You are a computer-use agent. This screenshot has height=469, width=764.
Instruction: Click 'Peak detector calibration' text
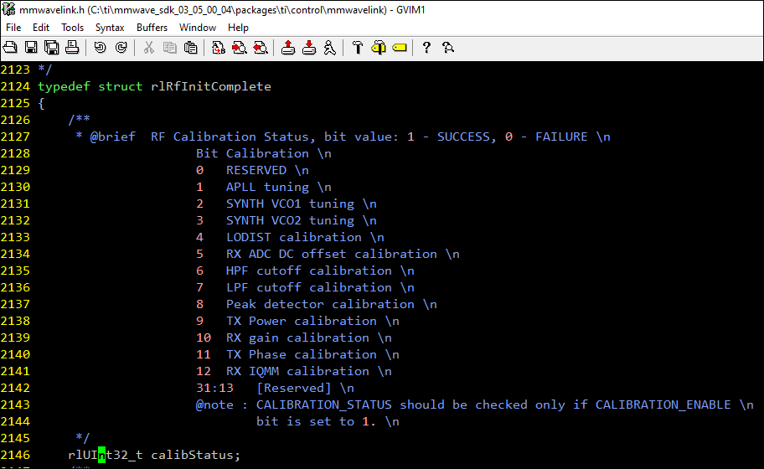[320, 304]
